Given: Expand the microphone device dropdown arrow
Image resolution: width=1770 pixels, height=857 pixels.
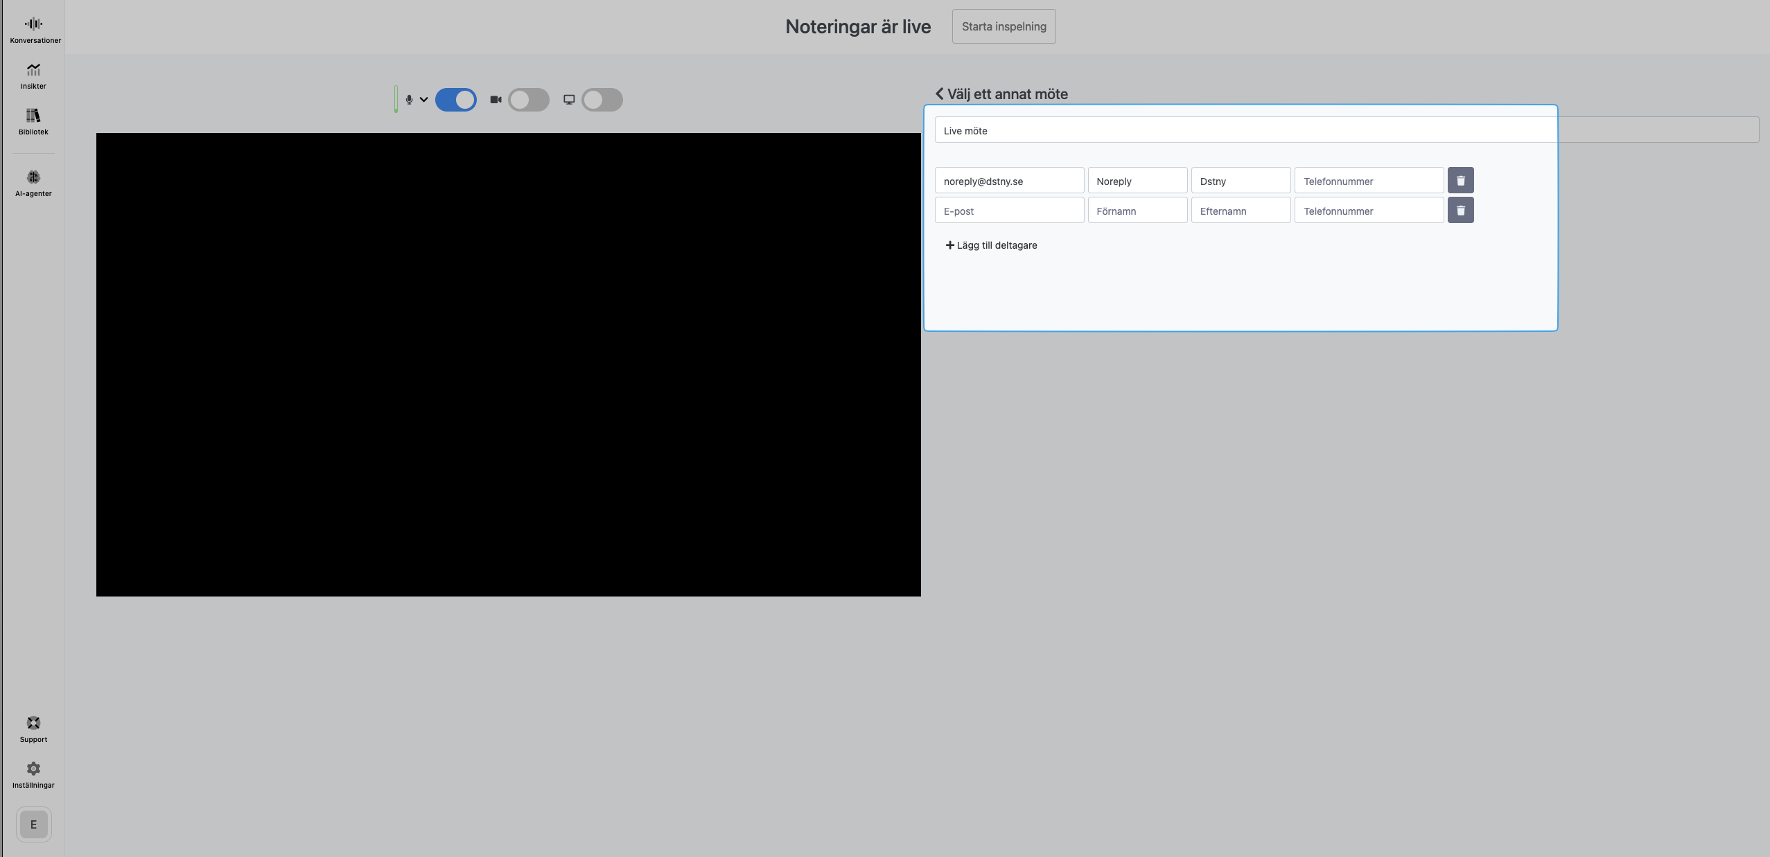Looking at the screenshot, I should (423, 100).
